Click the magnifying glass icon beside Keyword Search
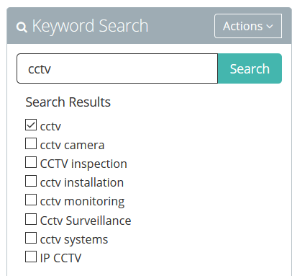Viewport: 292px width, 276px height. pyautogui.click(x=22, y=27)
